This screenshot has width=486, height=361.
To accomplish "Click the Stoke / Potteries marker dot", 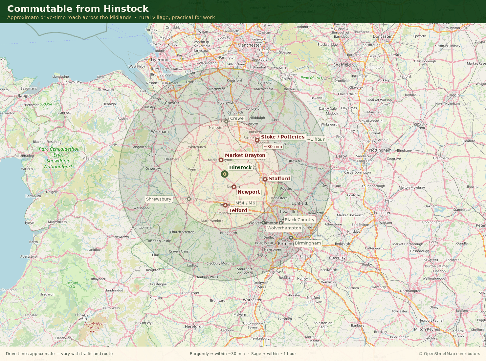I will [257, 140].
